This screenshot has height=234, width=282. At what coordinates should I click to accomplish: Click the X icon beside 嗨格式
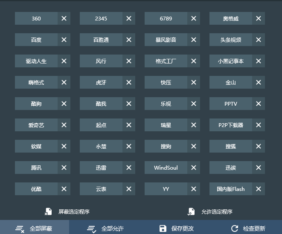pos(64,82)
